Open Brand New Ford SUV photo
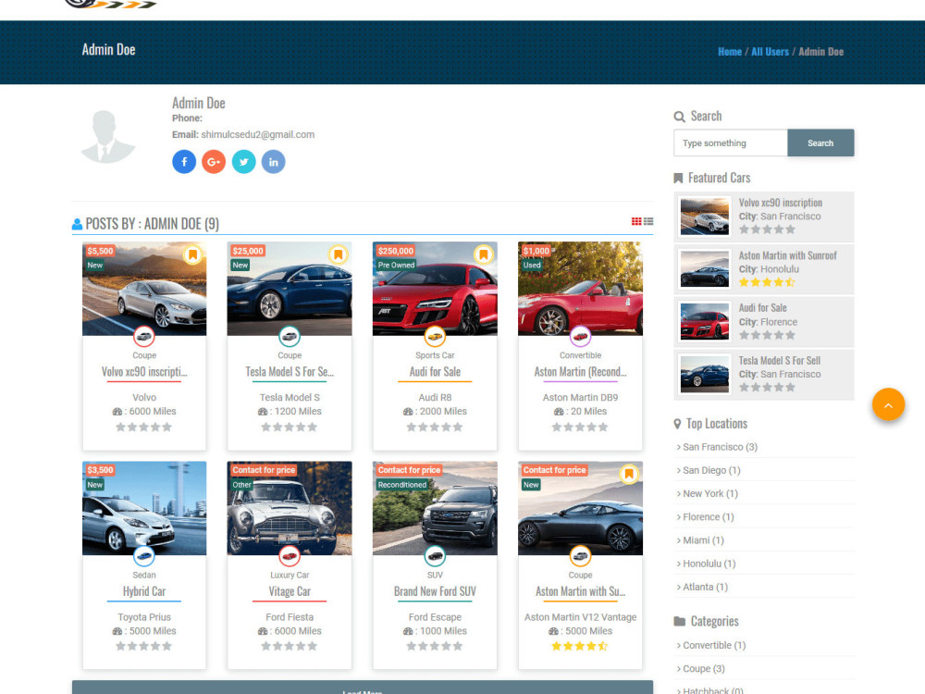Image resolution: width=925 pixels, height=694 pixels. [435, 508]
